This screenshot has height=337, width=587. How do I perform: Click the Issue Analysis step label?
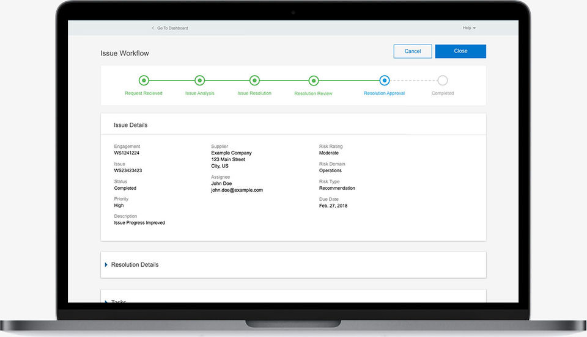(x=199, y=93)
